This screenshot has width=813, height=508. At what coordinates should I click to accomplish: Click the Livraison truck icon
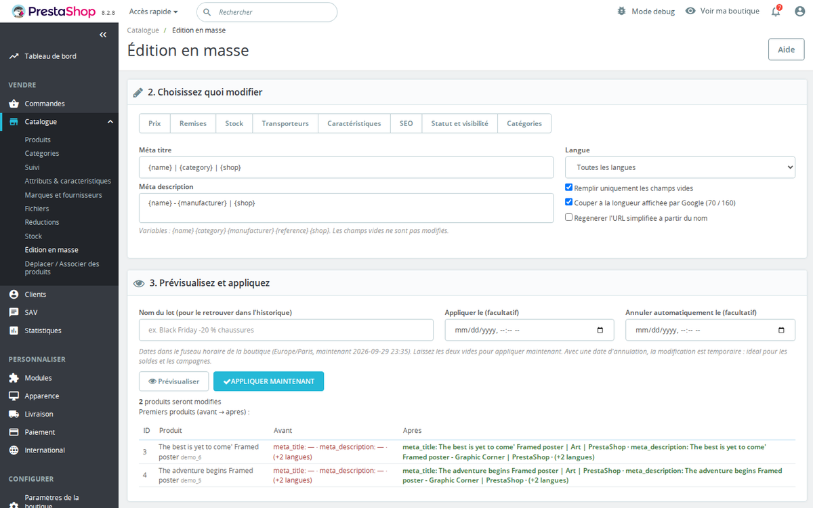click(14, 414)
